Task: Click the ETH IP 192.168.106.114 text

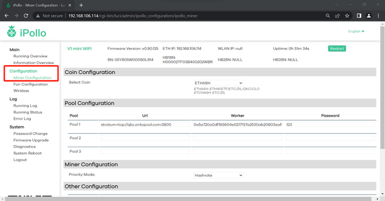Action: pyautogui.click(x=182, y=48)
